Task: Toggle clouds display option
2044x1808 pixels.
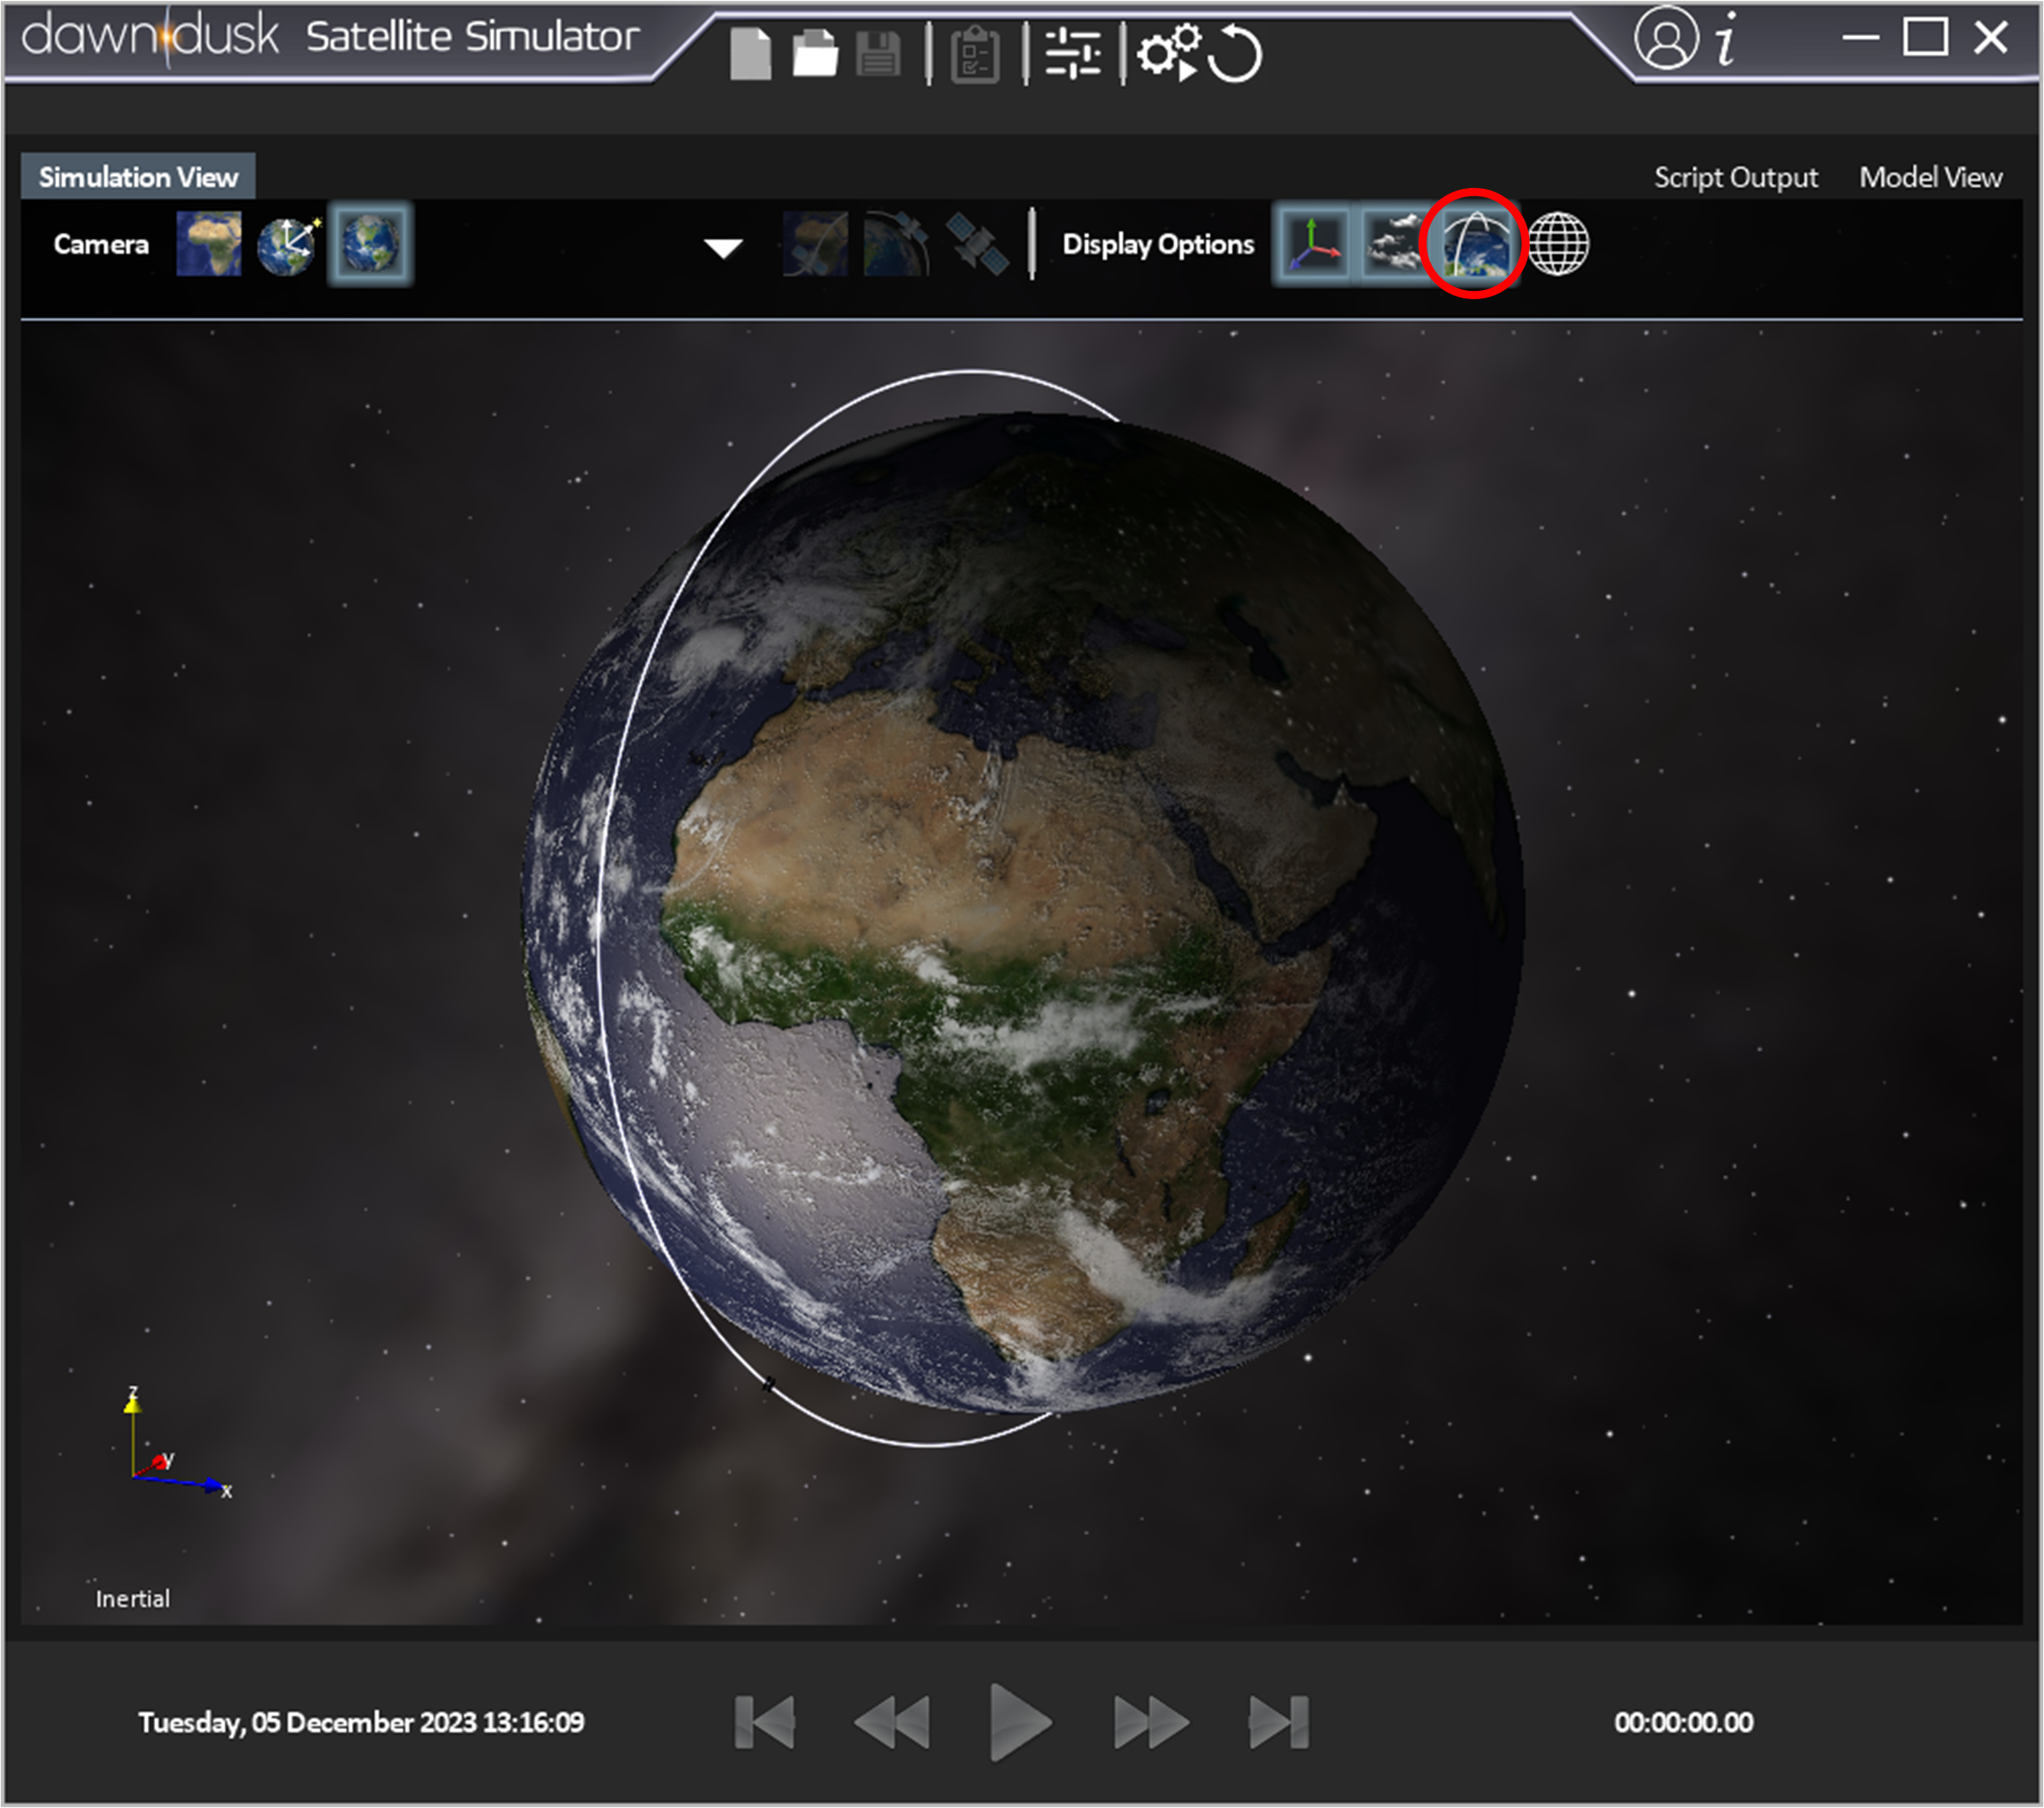Action: (x=1393, y=244)
